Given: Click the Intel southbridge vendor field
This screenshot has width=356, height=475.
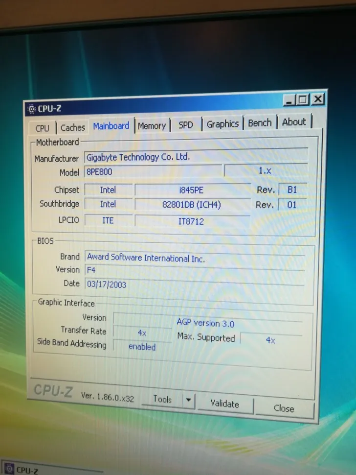Looking at the screenshot, I should [108, 204].
